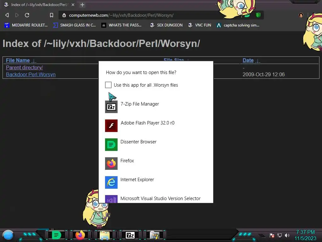Open MEDIAFIRE ROULET... bookmark
The width and height of the screenshot is (322, 242).
point(26,25)
